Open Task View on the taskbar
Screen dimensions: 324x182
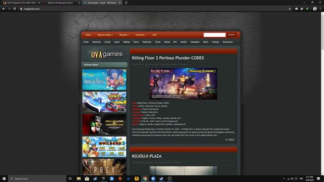point(70,178)
